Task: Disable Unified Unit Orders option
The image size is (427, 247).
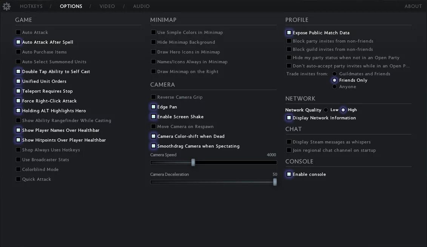Action: pos(18,81)
